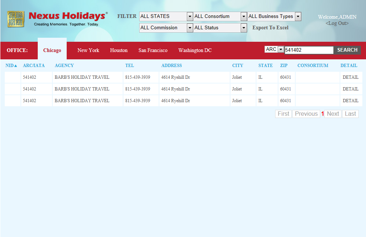This screenshot has width=366, height=237.
Task: Expand the ALL Commission dropdown
Action: [166, 28]
